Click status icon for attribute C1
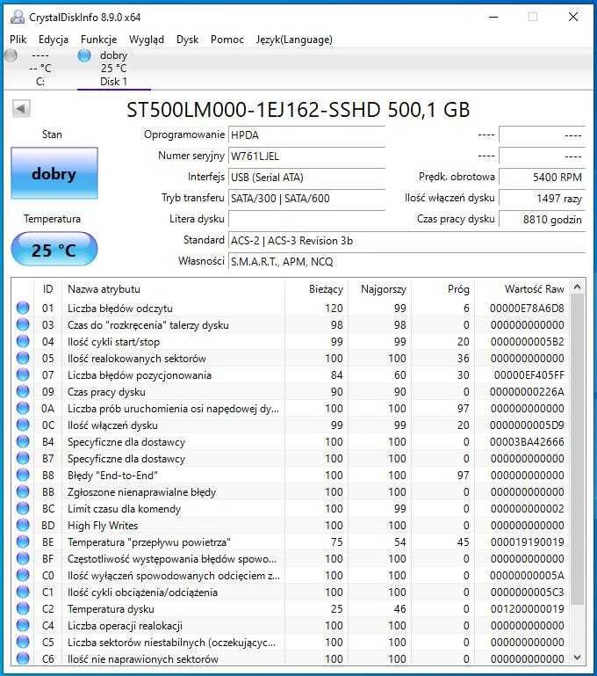 [x=23, y=592]
